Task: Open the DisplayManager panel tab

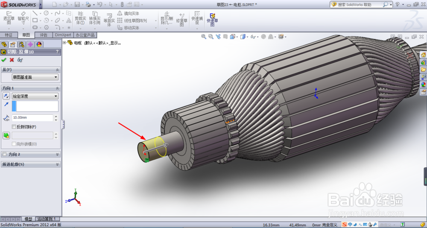Action: click(x=39, y=44)
